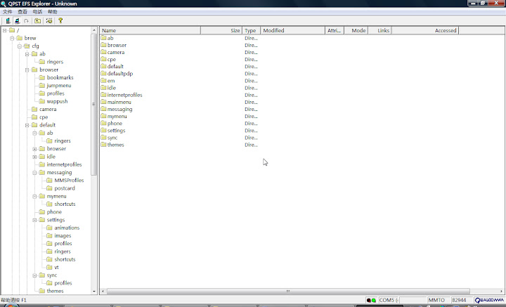Open the 帮助 menu

coord(52,12)
